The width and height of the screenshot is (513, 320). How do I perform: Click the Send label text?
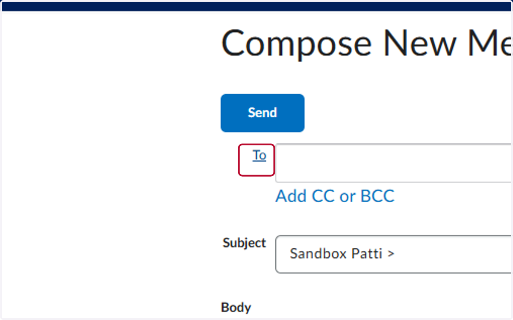[262, 113]
